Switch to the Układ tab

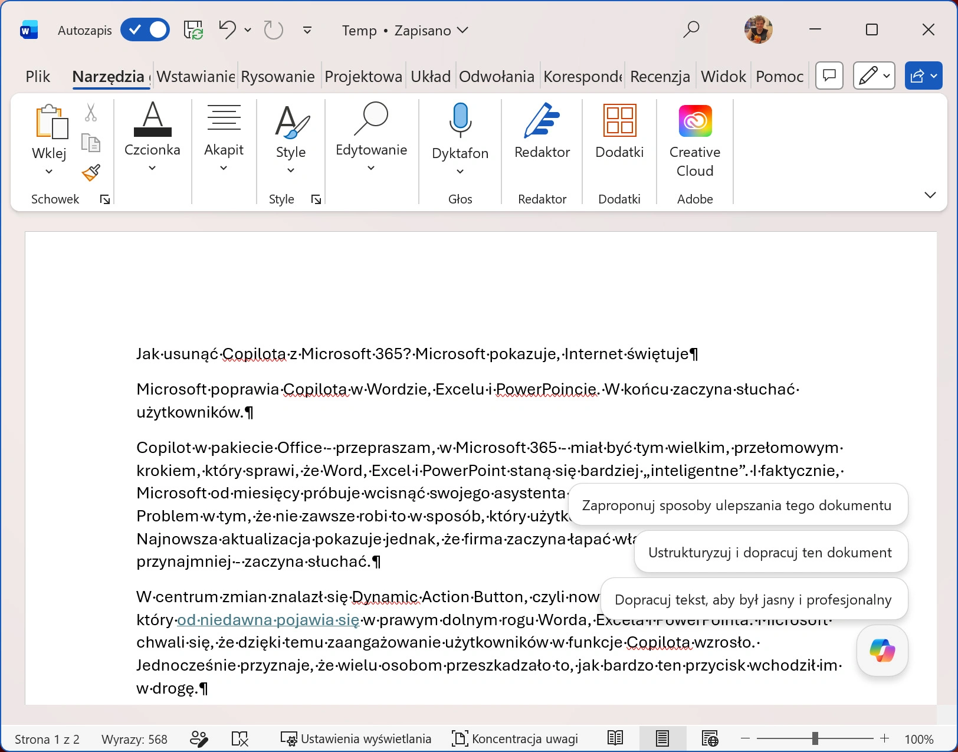[x=431, y=77]
